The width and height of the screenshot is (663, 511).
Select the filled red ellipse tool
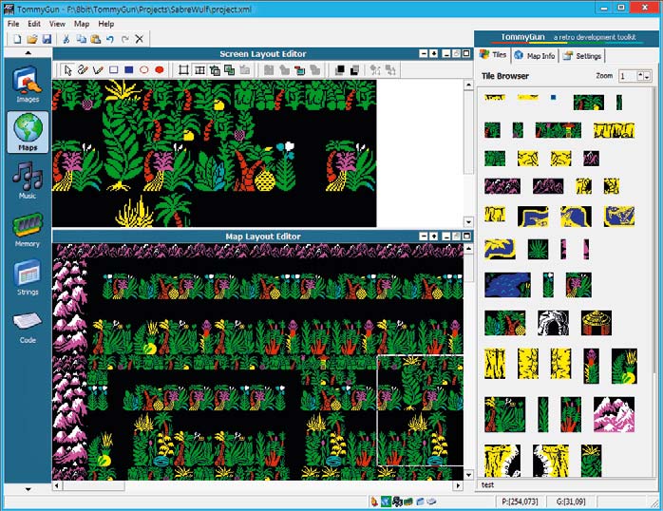click(159, 69)
